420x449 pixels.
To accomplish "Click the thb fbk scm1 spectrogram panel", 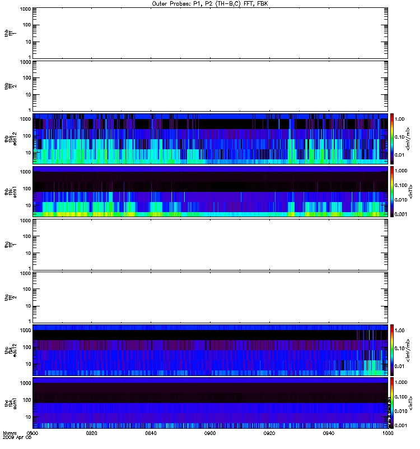I will 211,191.
